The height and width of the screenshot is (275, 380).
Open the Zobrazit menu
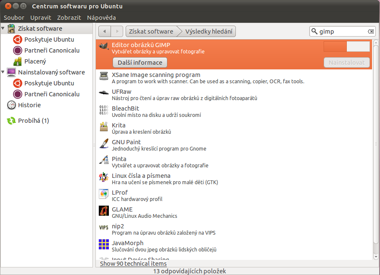[x=69, y=18]
